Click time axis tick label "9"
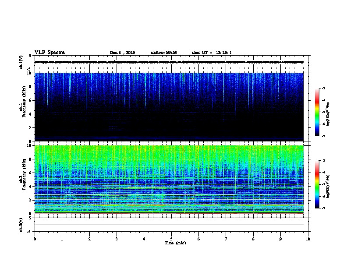Image resolution: width=347 pixels, height=268 pixels. (x=280, y=239)
